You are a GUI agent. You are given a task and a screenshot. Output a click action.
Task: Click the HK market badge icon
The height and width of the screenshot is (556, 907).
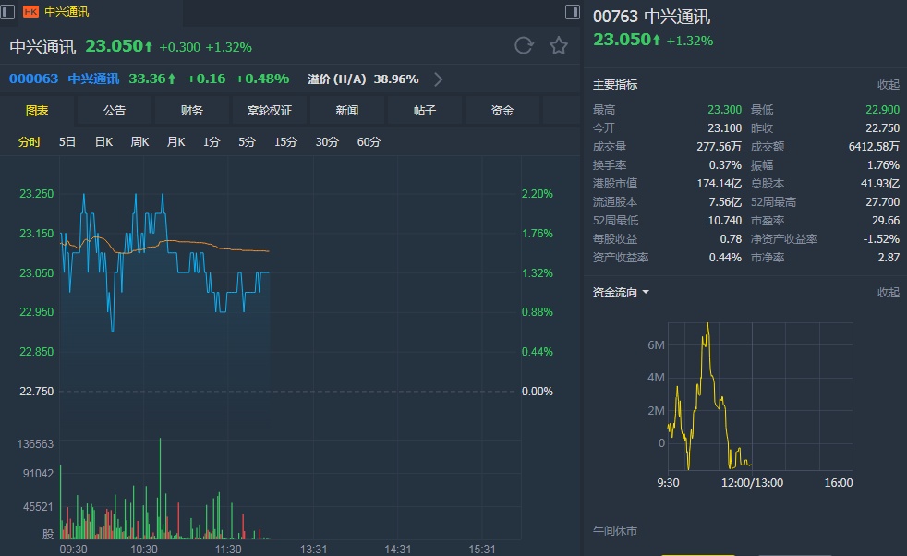pyautogui.click(x=30, y=12)
